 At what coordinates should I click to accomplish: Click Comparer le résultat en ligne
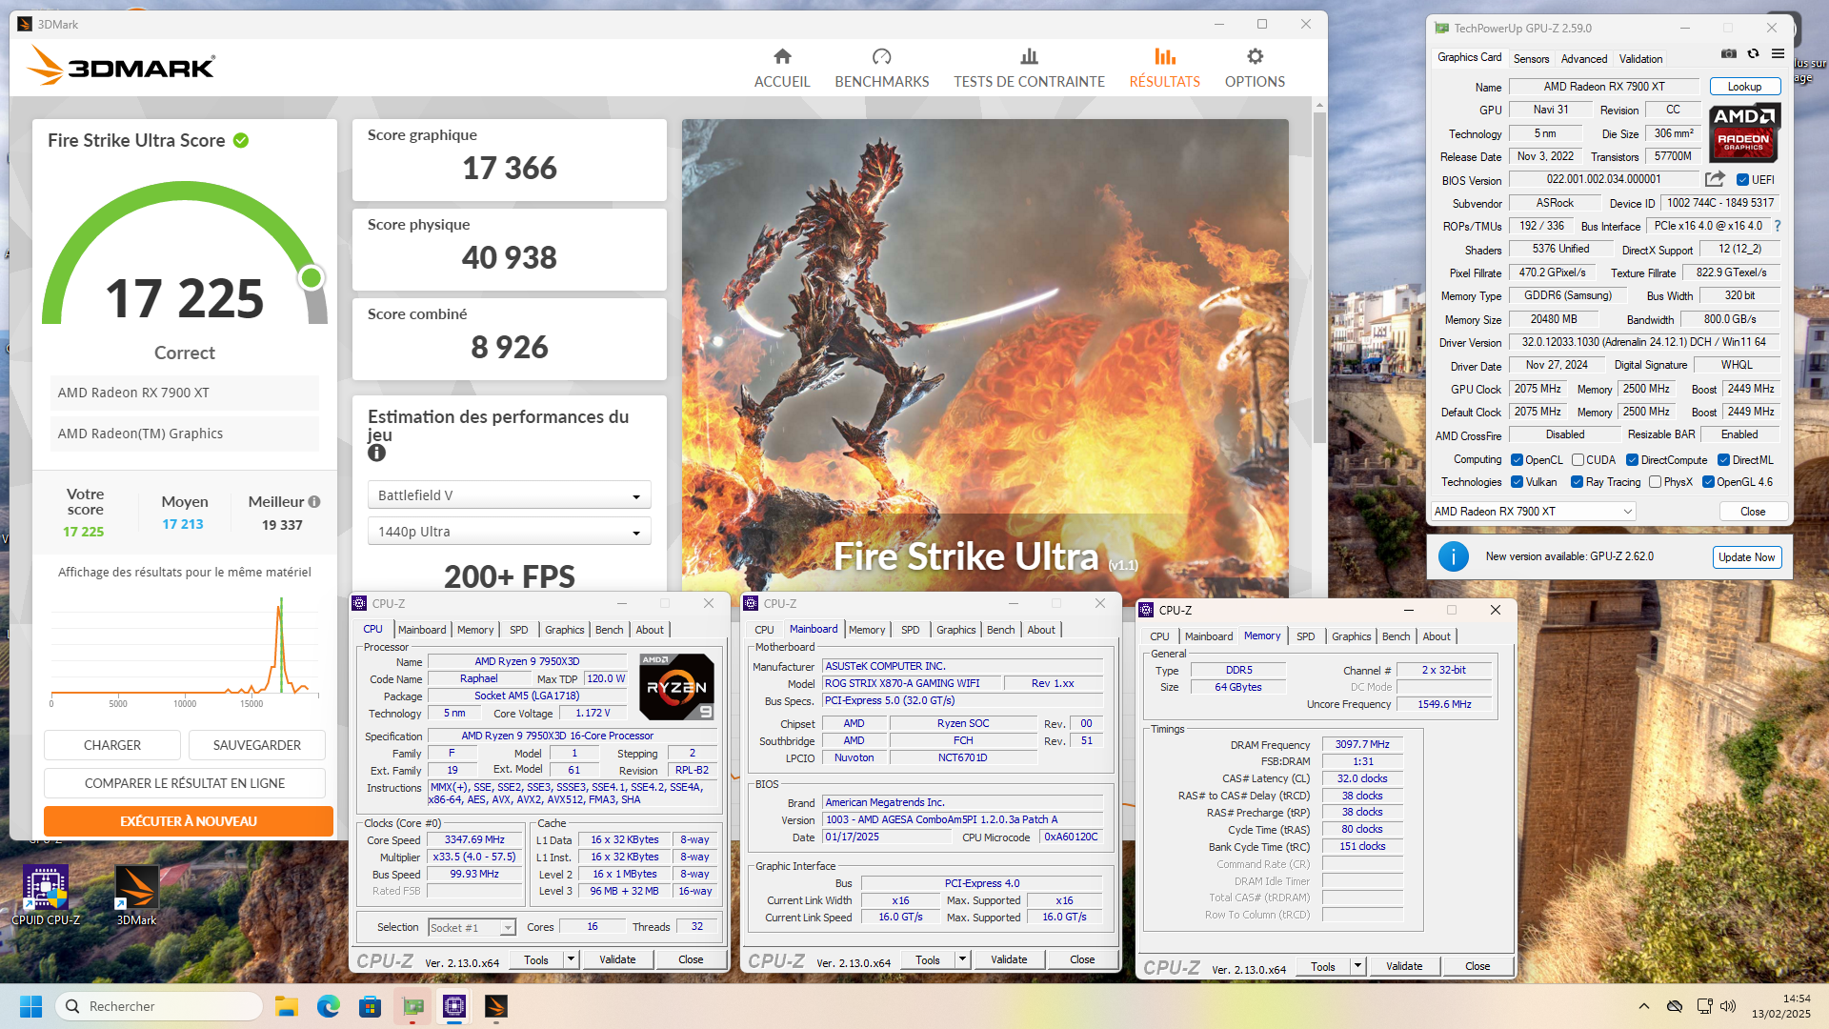(x=185, y=783)
